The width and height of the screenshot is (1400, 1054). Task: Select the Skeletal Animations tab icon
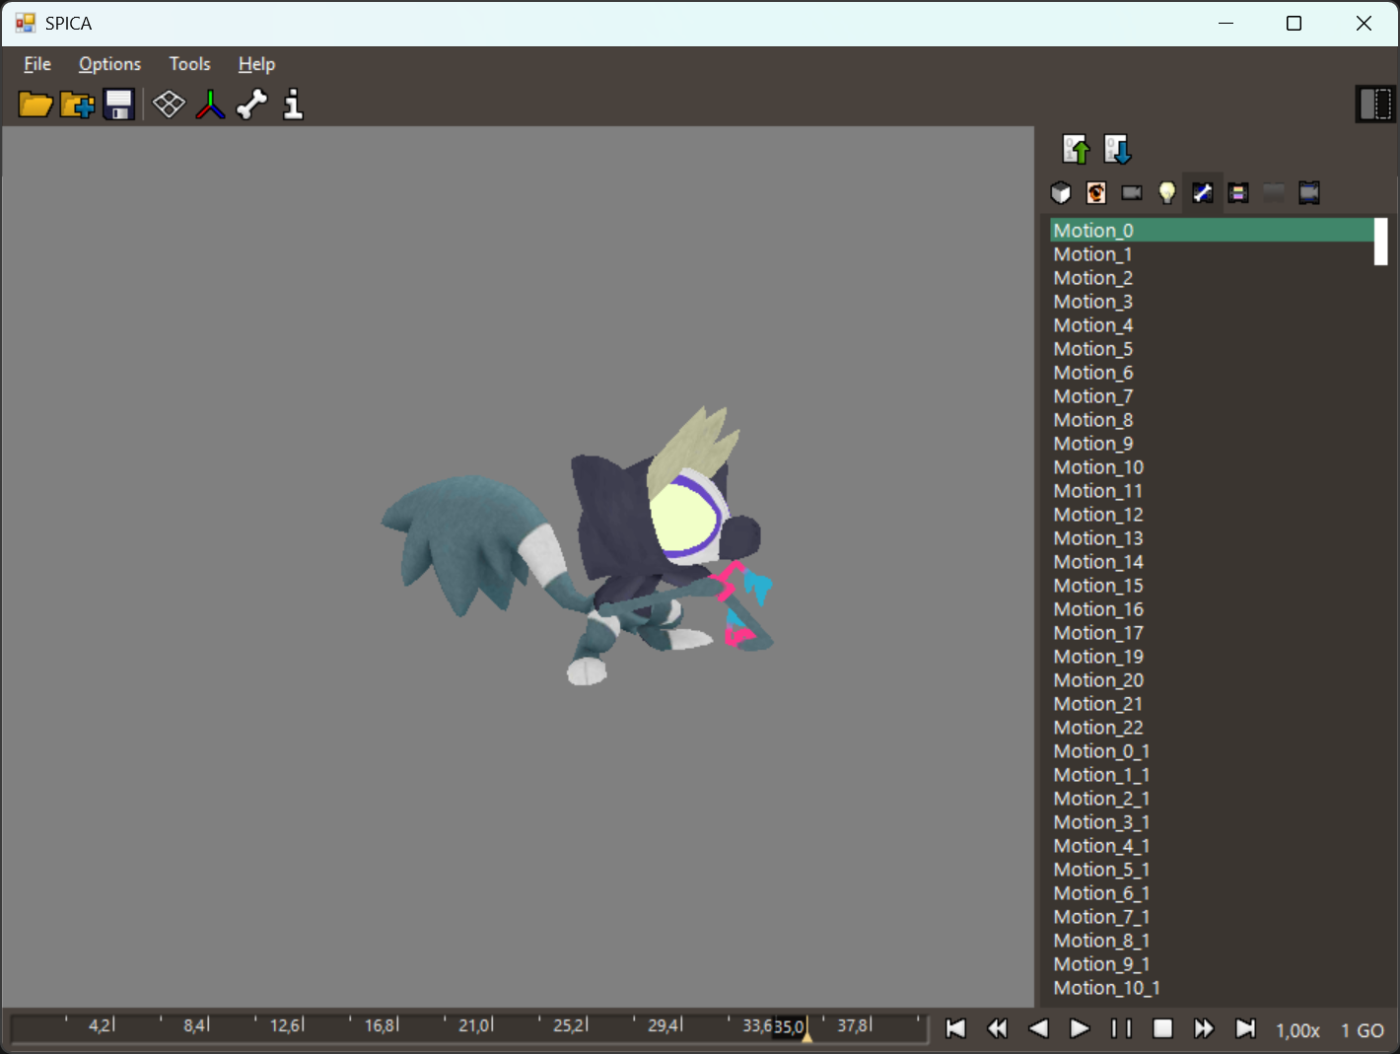[x=1203, y=192]
